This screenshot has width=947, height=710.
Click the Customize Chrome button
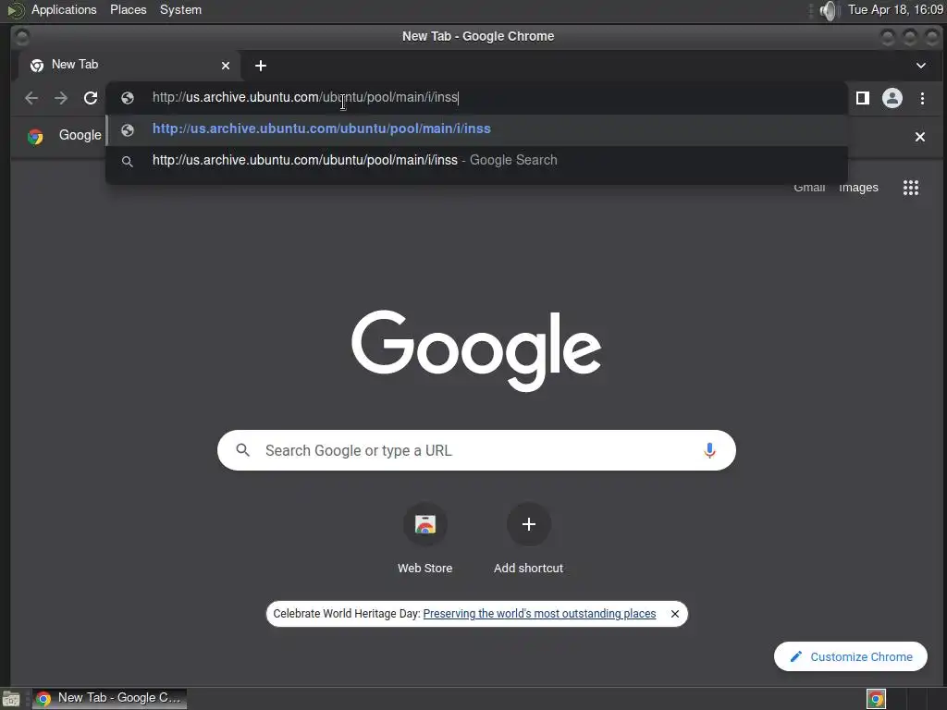coord(851,656)
